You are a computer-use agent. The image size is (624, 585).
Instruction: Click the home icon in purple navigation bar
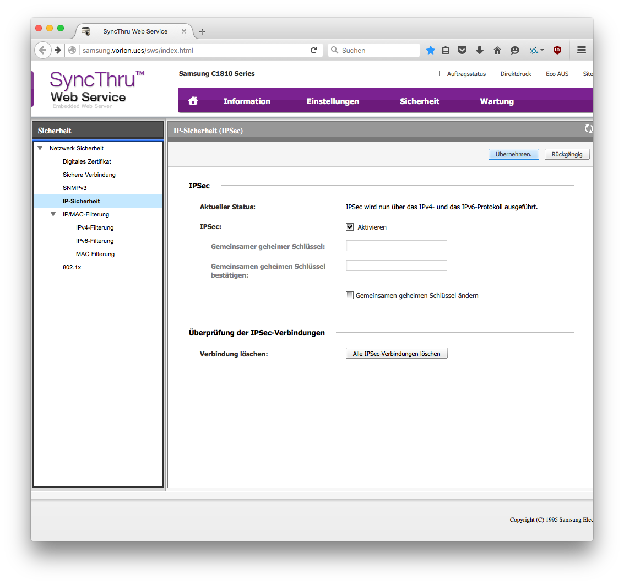(193, 101)
